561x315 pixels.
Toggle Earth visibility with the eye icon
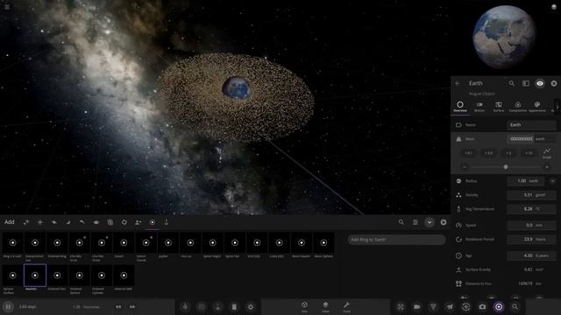540,83
